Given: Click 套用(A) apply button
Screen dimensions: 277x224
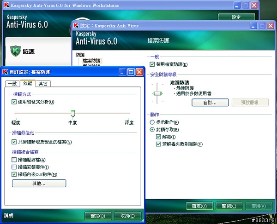Looking at the screenshot, I should (259, 206).
